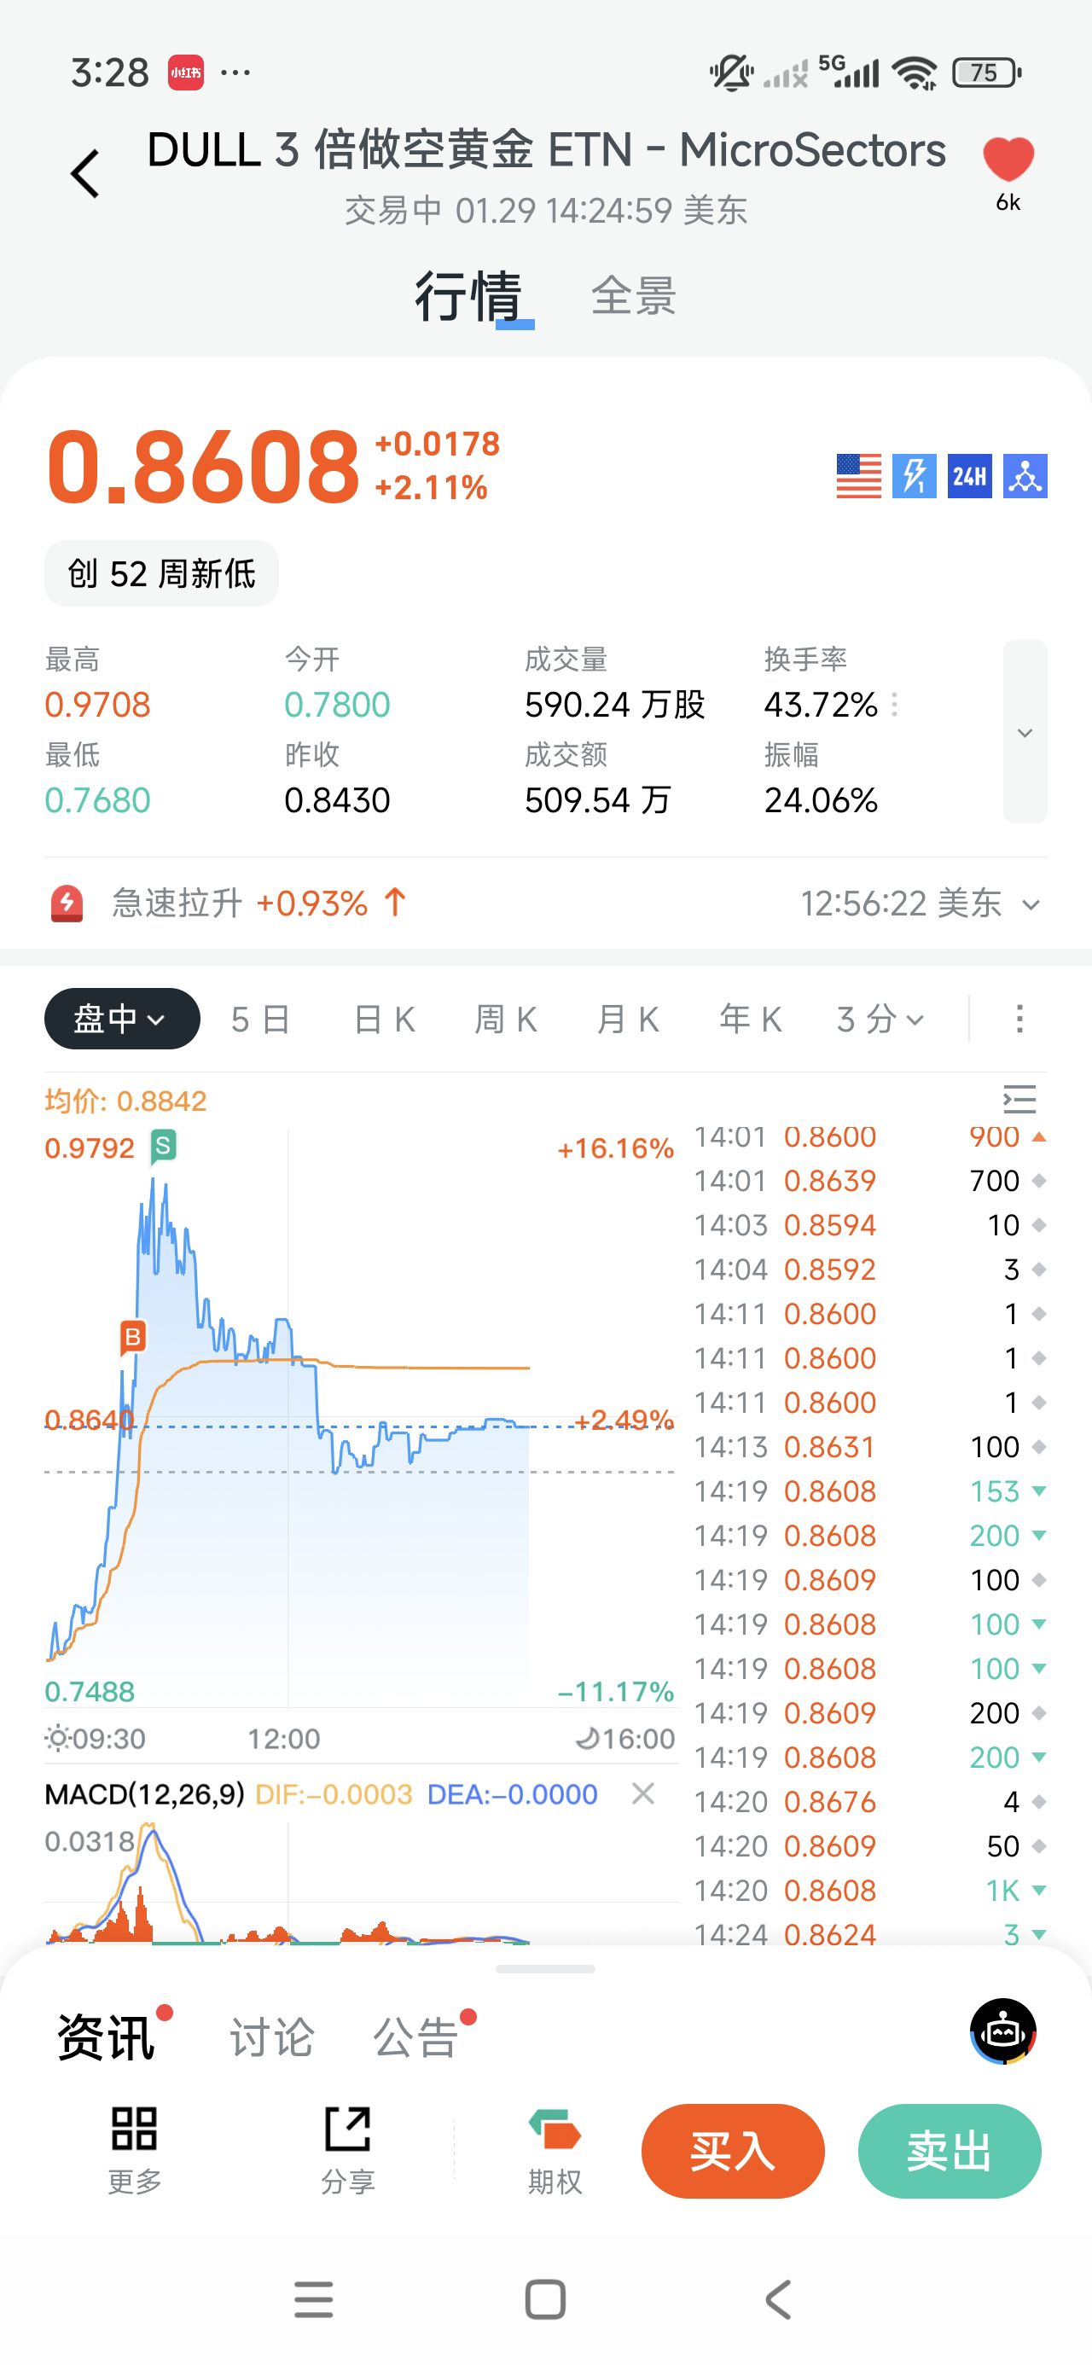
Task: Open the AI robot assistant icon
Action: click(x=1003, y=2030)
